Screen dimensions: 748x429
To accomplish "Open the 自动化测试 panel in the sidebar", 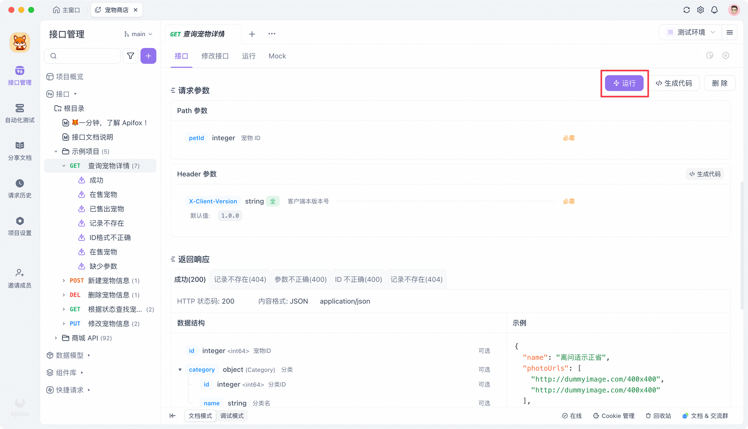I will coord(20,113).
